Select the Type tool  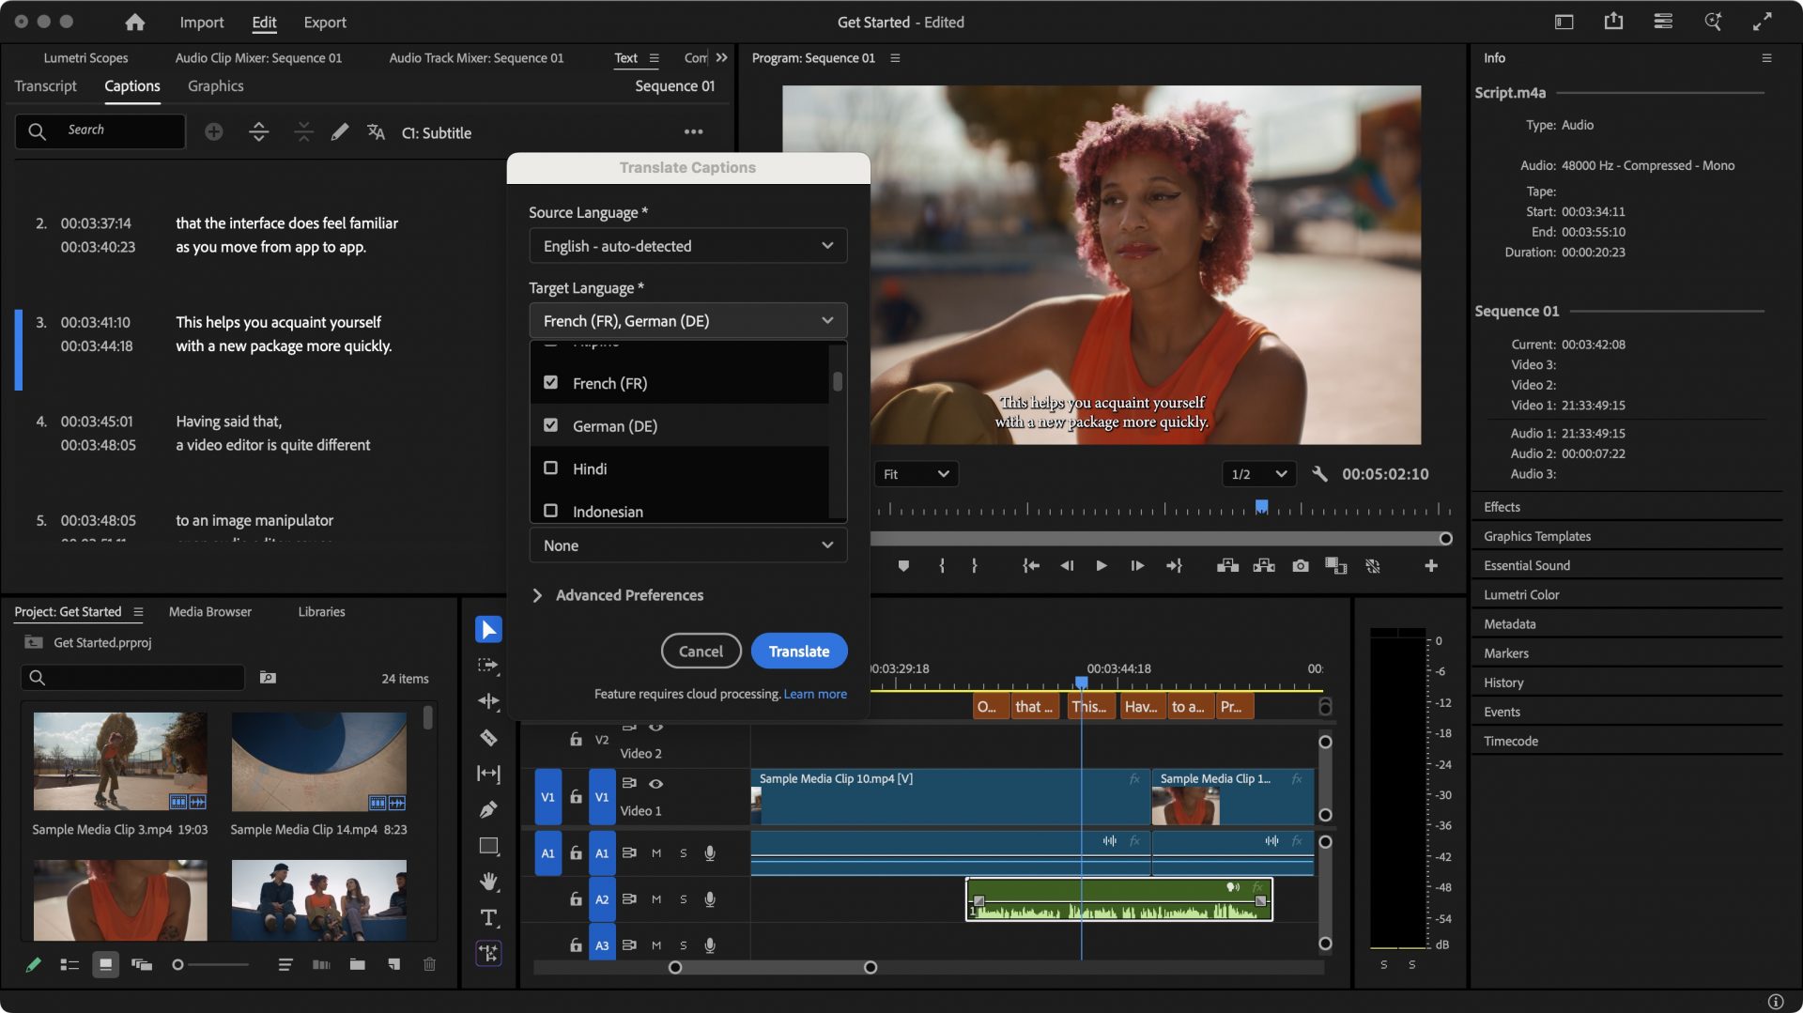(488, 918)
